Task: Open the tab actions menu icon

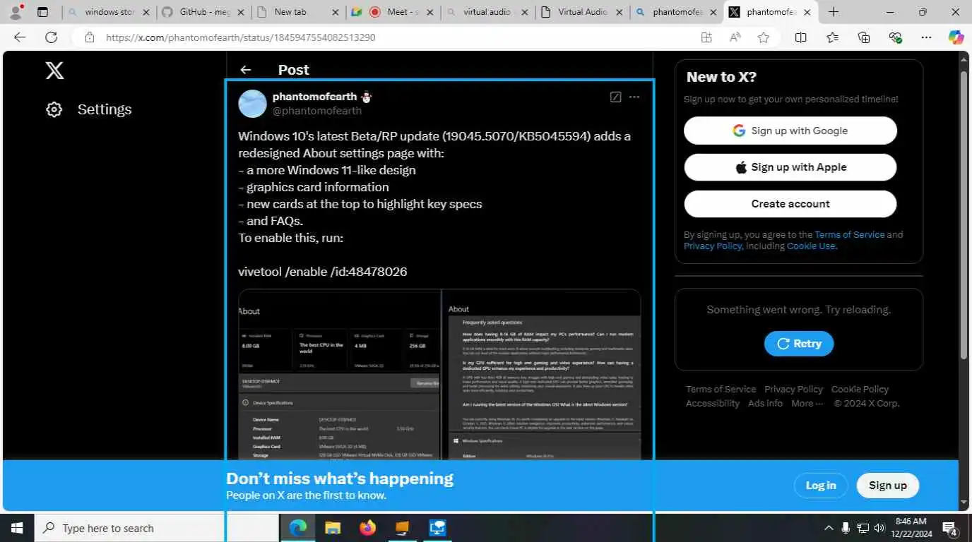Action: [x=42, y=12]
